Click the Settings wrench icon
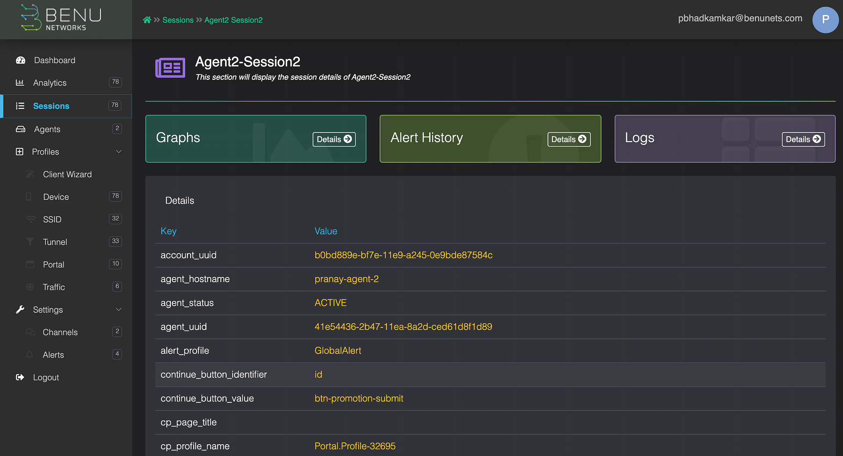This screenshot has height=456, width=843. [20, 309]
